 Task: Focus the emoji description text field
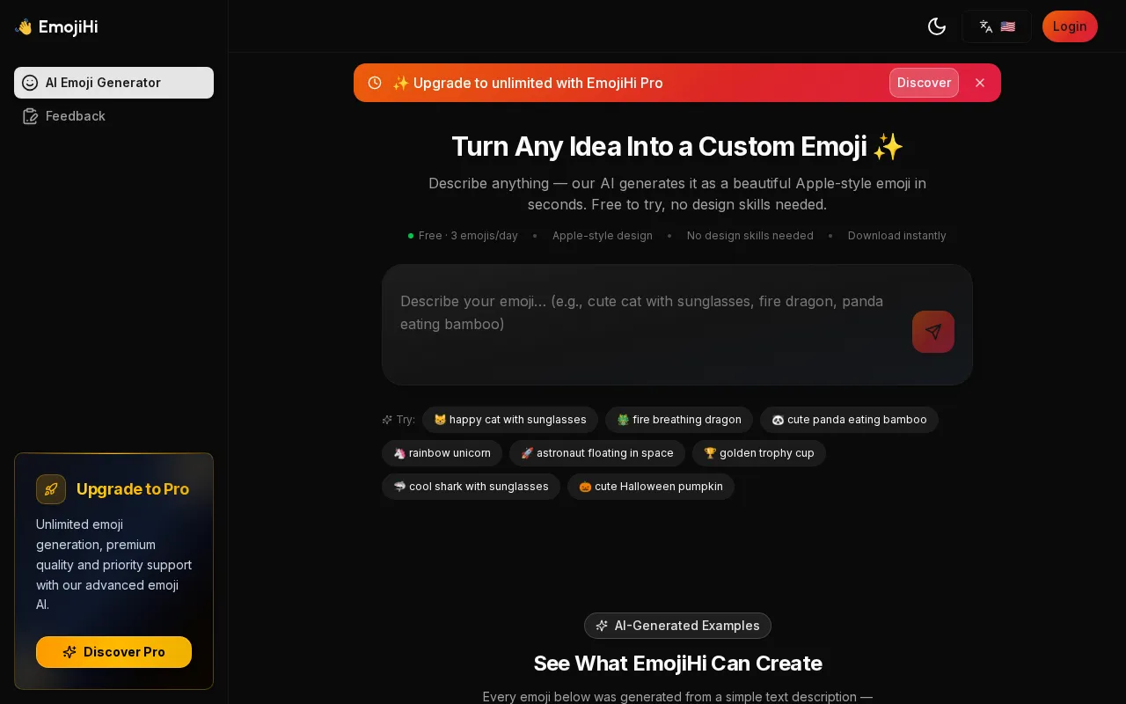click(x=647, y=325)
